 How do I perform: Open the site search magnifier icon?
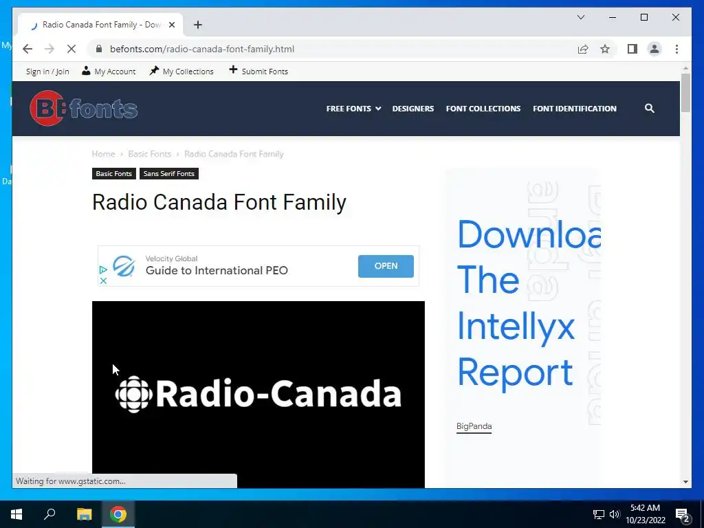pyautogui.click(x=649, y=108)
